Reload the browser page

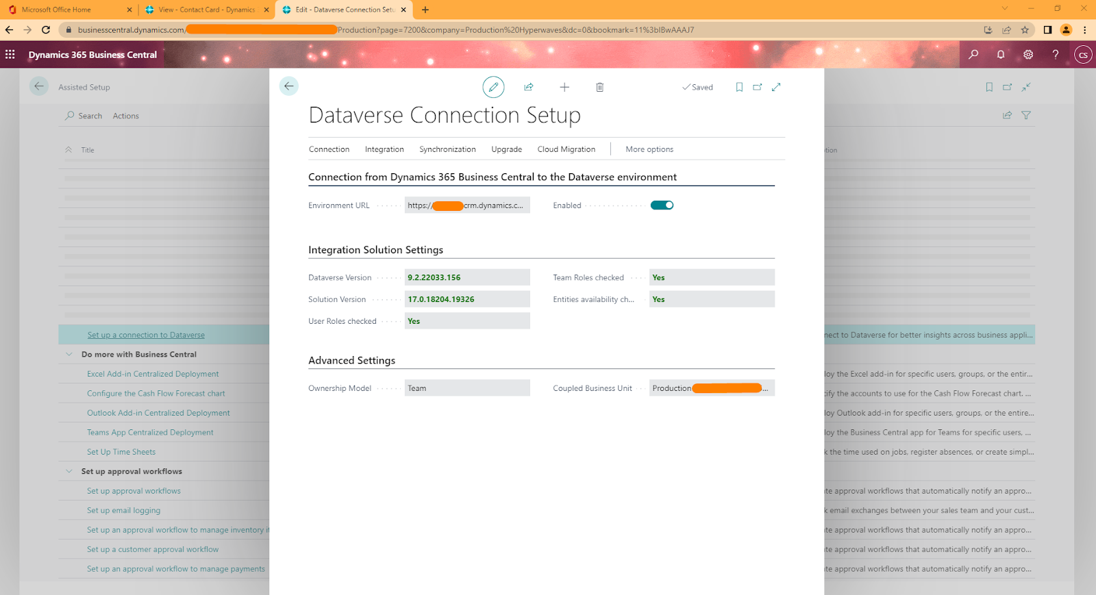point(46,29)
